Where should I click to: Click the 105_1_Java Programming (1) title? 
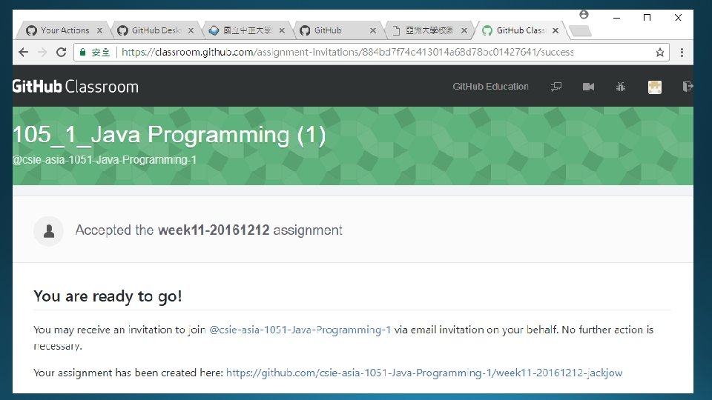pyautogui.click(x=169, y=135)
